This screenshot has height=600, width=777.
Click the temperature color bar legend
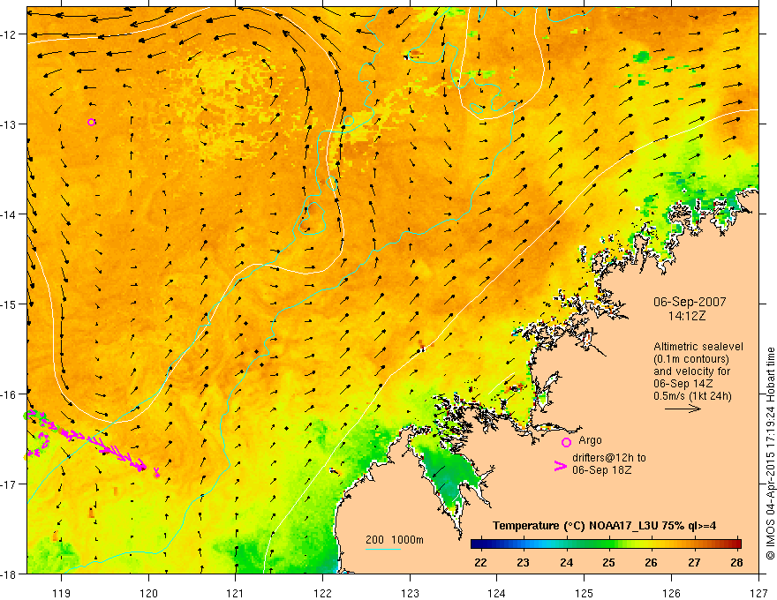click(x=606, y=544)
